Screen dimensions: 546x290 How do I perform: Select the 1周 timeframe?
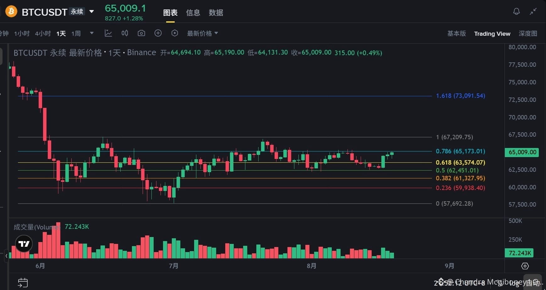[76, 34]
